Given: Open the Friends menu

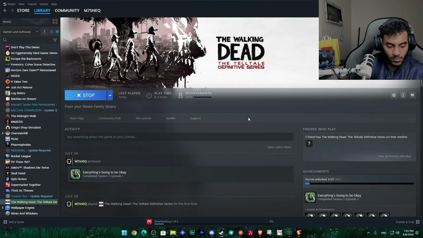Looking at the screenshot, I should coord(32,4).
